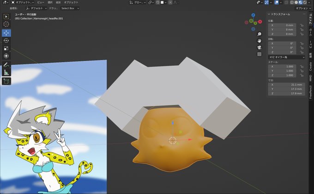This screenshot has height=194, width=314.
Task: Open the Select Box drag dropdown
Action: tap(70, 8)
